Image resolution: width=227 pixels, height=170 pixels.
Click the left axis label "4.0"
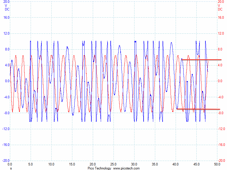click(7, 65)
